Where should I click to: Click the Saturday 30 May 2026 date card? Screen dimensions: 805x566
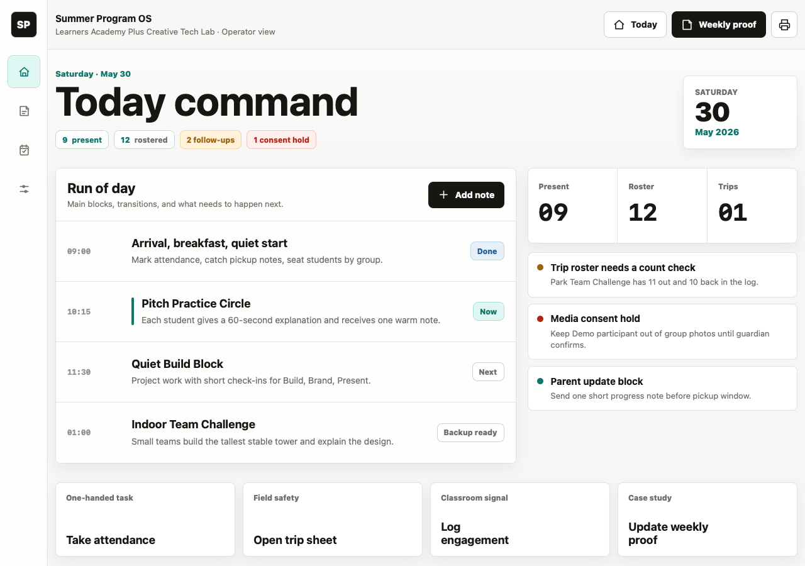click(740, 112)
